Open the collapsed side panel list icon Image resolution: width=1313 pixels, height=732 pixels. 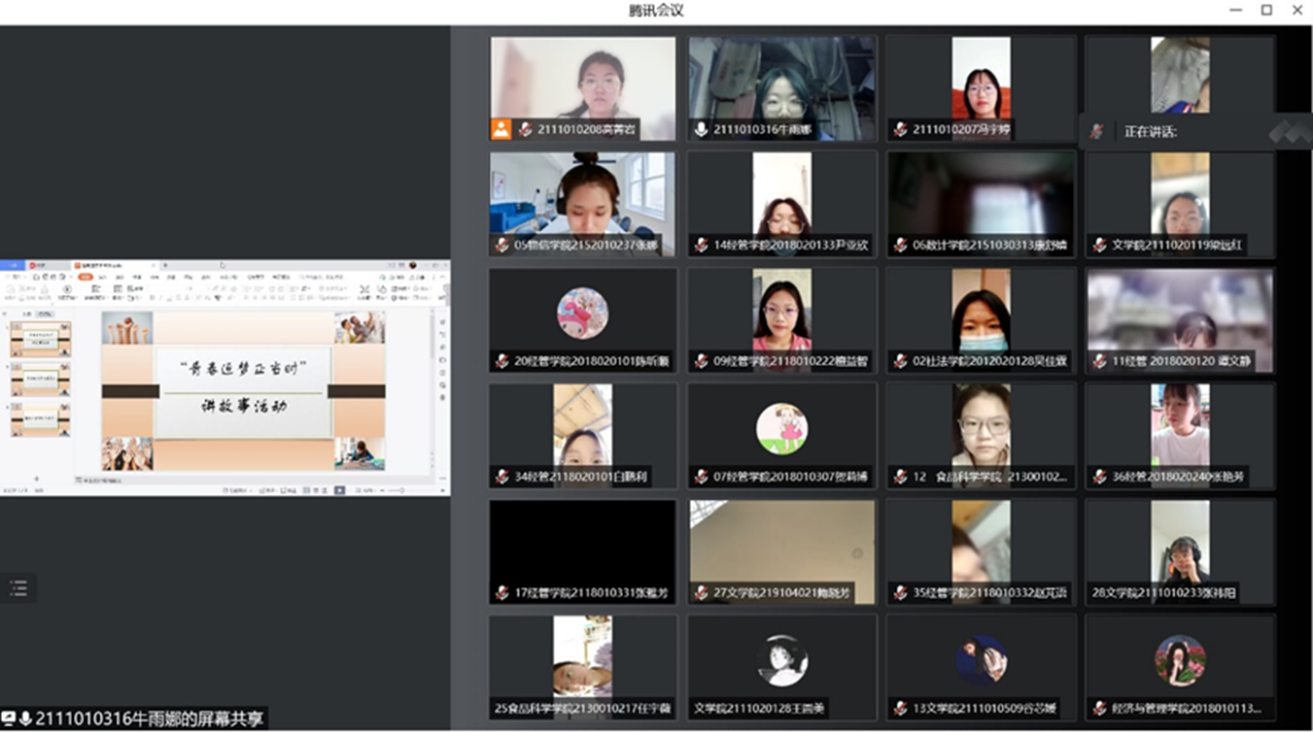pyautogui.click(x=18, y=587)
